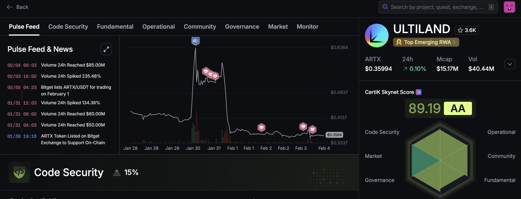Click the heart marker above the Feb 2 label
The width and height of the screenshot is (521, 199).
pyautogui.click(x=262, y=127)
